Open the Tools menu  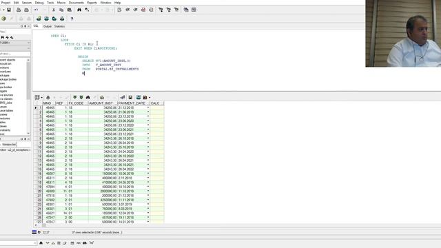pos(50,3)
